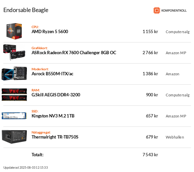Open the Amazon MP store for the graphics card
This screenshot has height=172, width=194.
176,53
